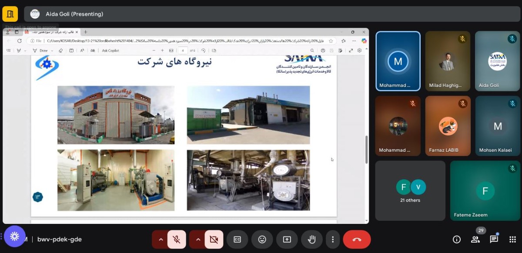
Task: Click the PDF page number field
Action: click(182, 50)
